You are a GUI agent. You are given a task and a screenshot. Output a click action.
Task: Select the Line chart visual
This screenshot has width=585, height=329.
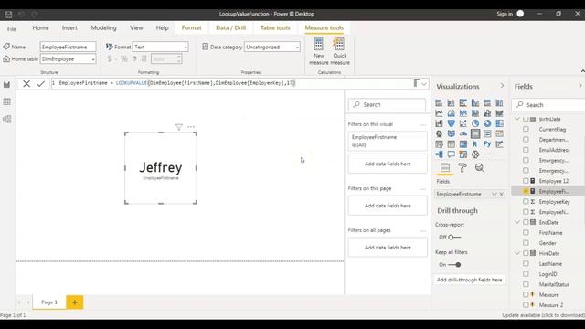coord(439,113)
